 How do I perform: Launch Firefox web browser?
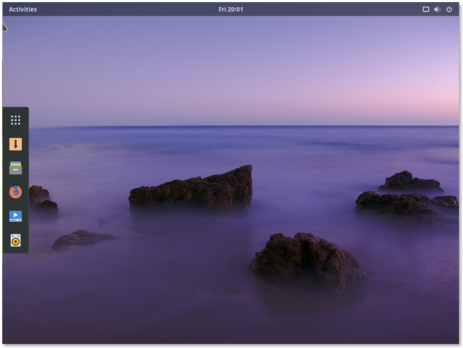16,192
